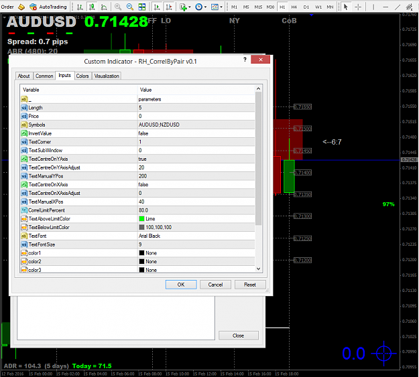The height and width of the screenshot is (377, 419).
Task: Select the TextCentreOnYAxis true cell
Action: coord(196,159)
